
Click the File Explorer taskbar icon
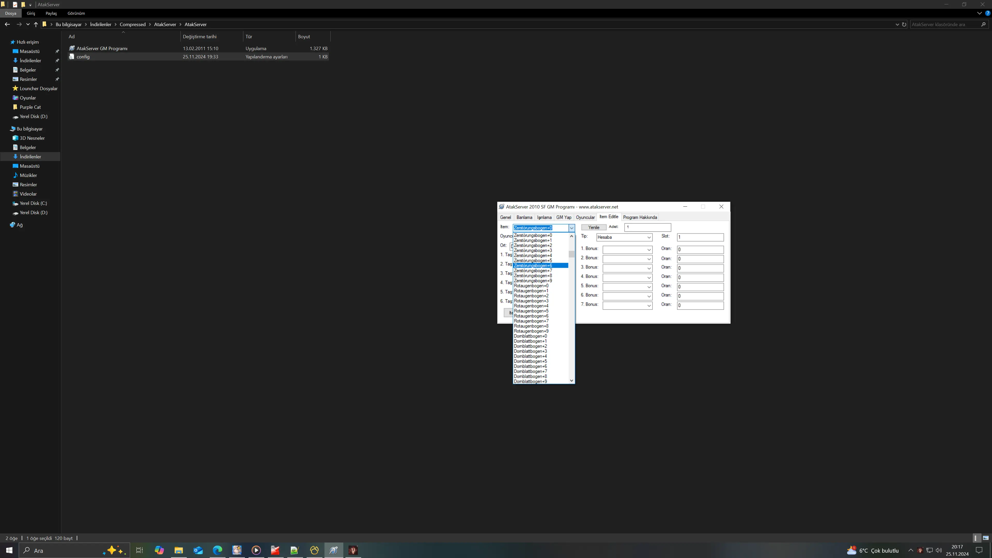(179, 550)
